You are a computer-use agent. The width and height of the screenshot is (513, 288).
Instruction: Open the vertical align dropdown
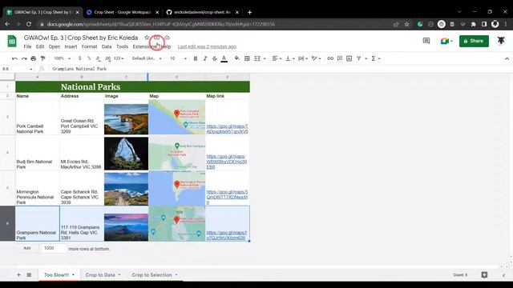[290, 58]
